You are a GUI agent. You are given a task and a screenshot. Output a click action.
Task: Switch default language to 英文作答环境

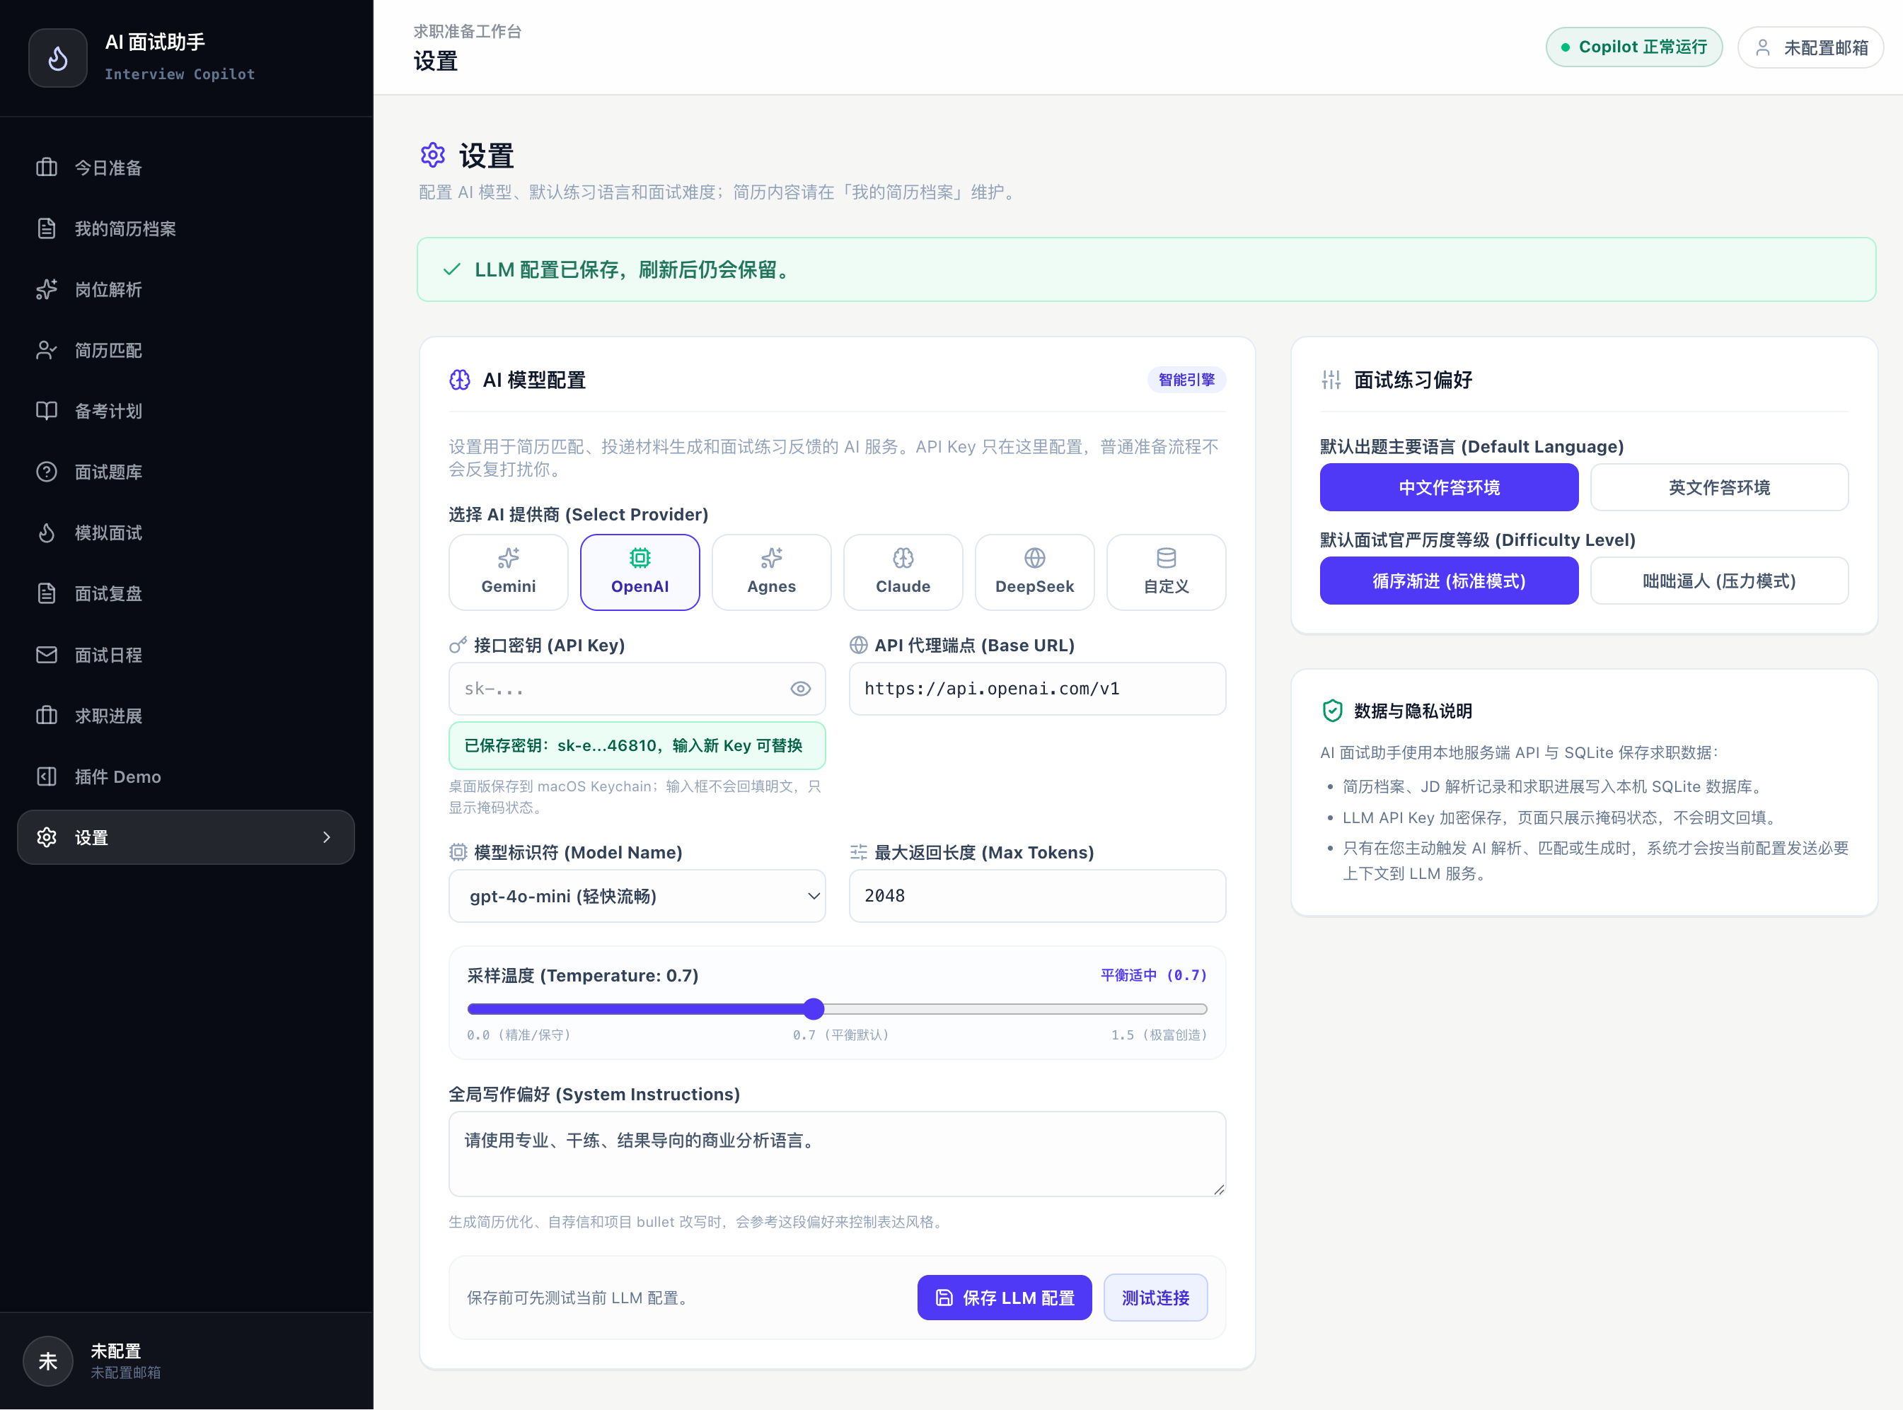pos(1720,487)
